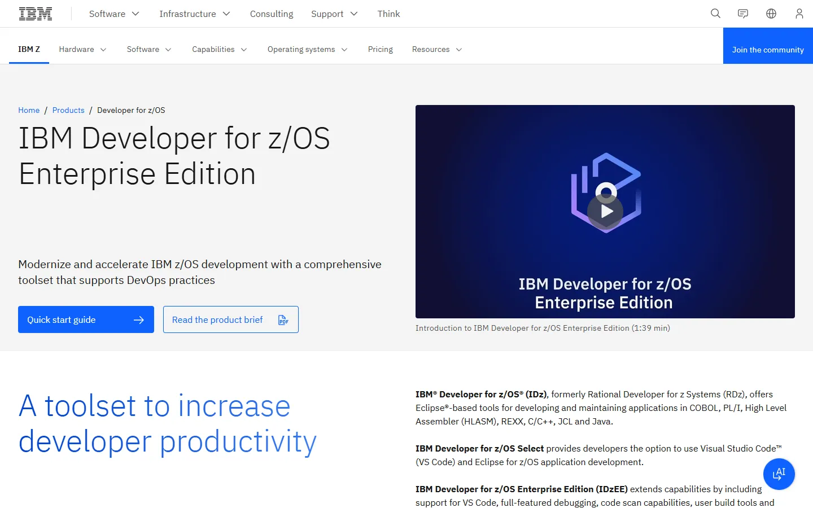Click the Quick start guide button
Image resolution: width=813 pixels, height=508 pixels.
86,319
